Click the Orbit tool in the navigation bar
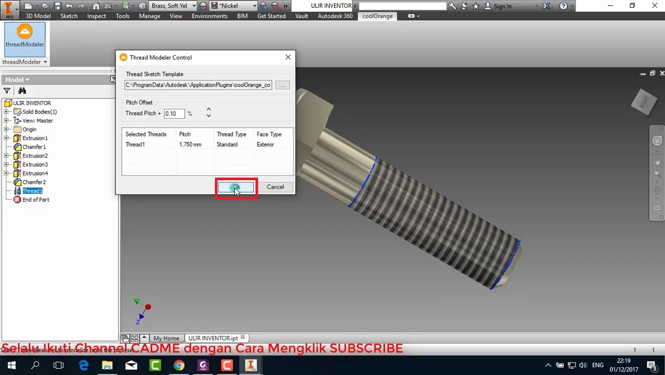 [x=657, y=189]
